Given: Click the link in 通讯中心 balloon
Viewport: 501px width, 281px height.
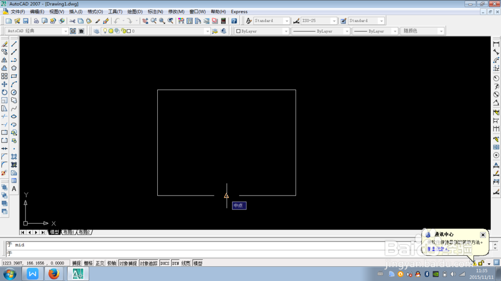Looking at the screenshot, I should click(437, 249).
